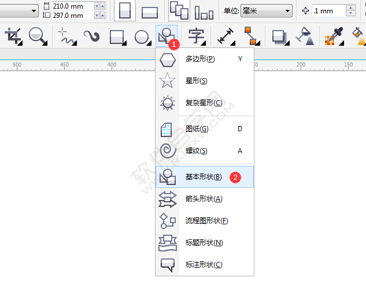This screenshot has width=366, height=285.
Task: Select the Color Eyedropper tool
Action: point(334,36)
